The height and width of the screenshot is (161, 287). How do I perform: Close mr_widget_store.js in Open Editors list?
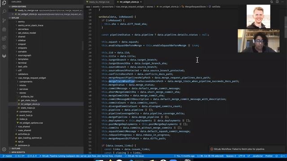(13, 14)
